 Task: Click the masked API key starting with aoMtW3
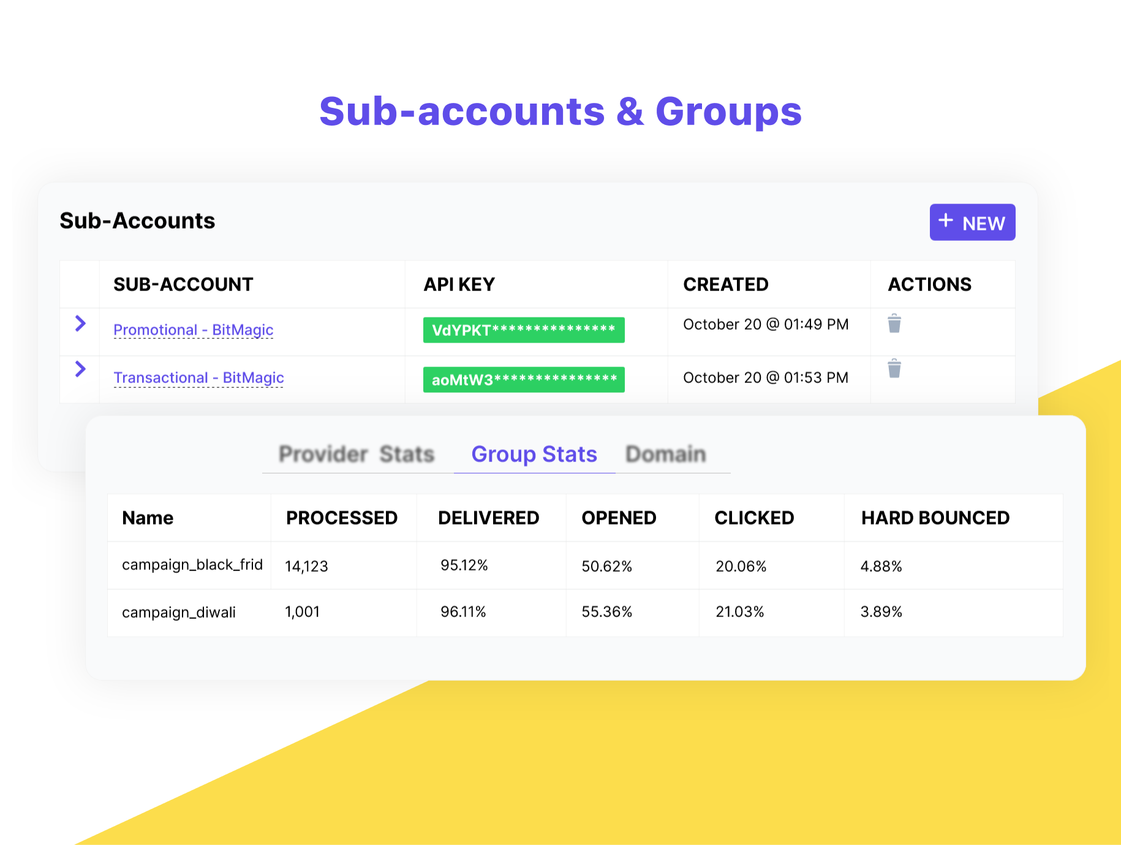tap(523, 379)
